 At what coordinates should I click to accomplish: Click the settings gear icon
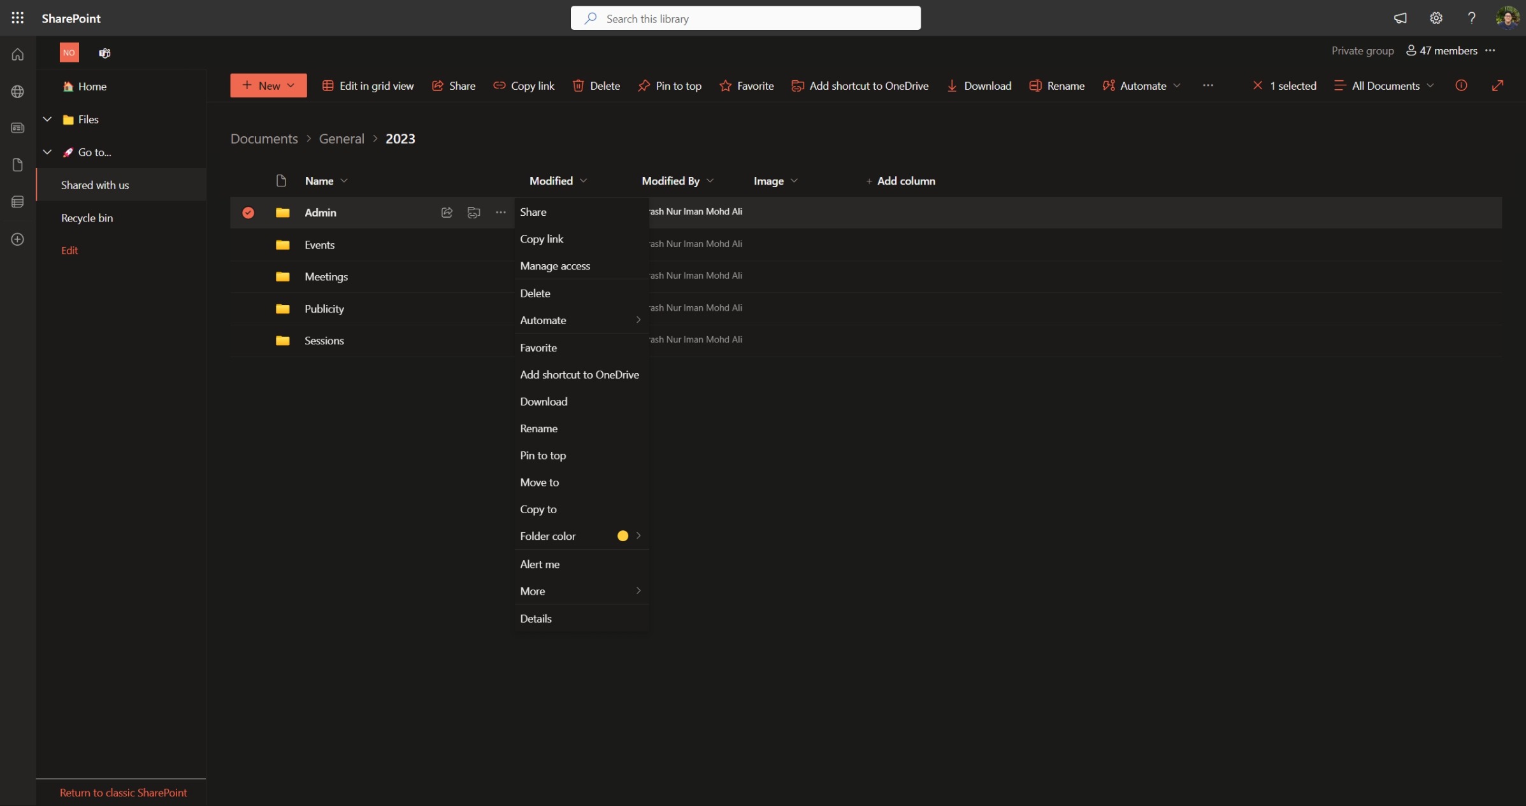[x=1436, y=18]
